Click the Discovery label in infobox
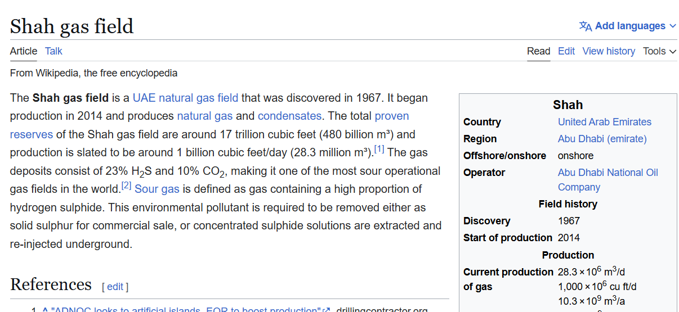The height and width of the screenshot is (312, 679). [487, 221]
